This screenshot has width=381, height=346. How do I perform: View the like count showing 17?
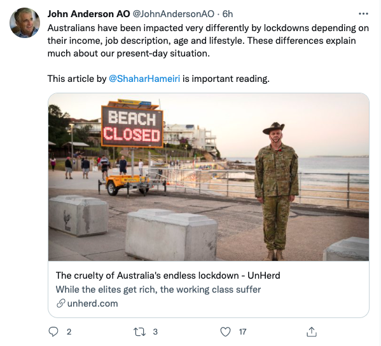[x=242, y=331]
